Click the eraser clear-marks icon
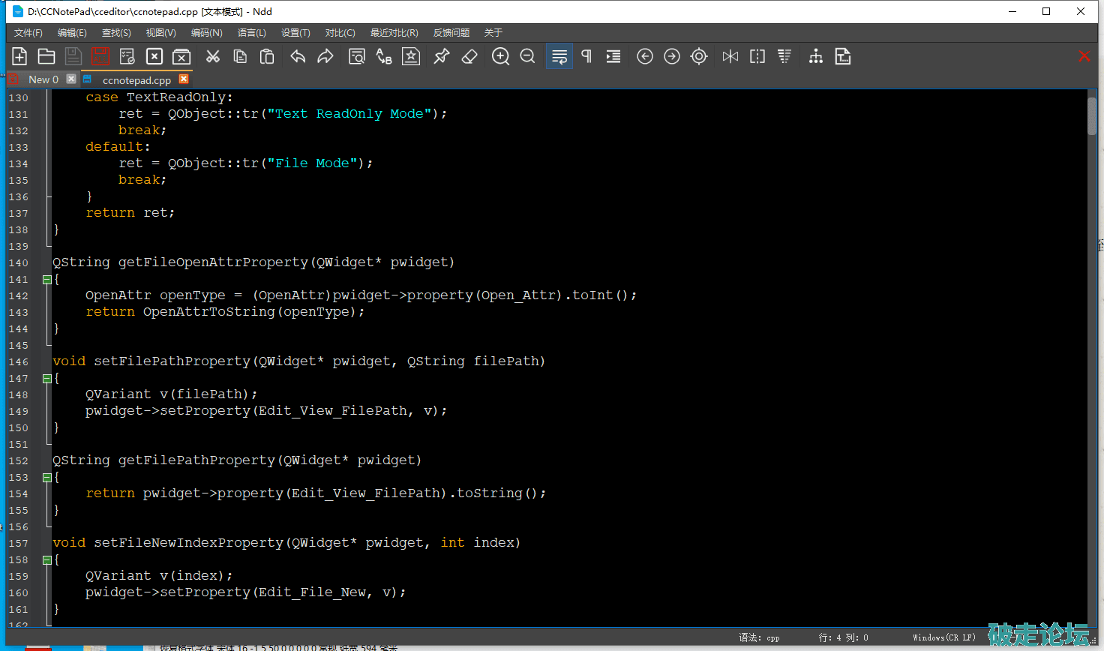The image size is (1104, 651). click(x=469, y=56)
